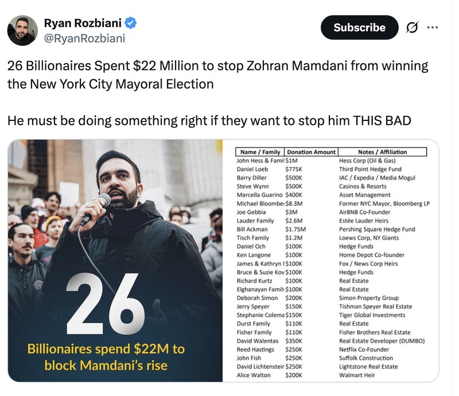
Task: Click "Netflix Co-Founder" in the table
Action: (x=364, y=350)
